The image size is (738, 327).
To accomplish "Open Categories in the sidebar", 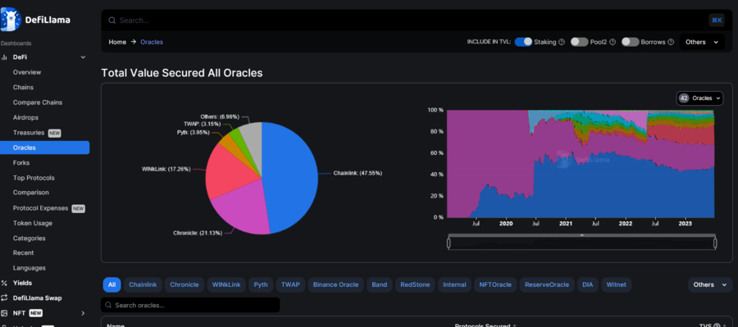I will point(30,238).
